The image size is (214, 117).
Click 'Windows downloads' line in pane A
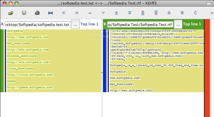click(22, 56)
